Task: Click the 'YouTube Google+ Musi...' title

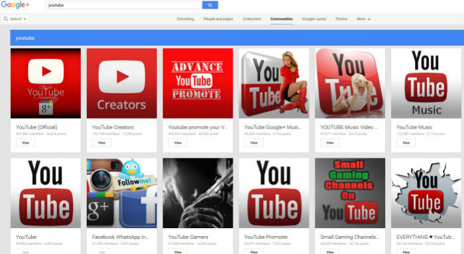Action: click(x=272, y=127)
